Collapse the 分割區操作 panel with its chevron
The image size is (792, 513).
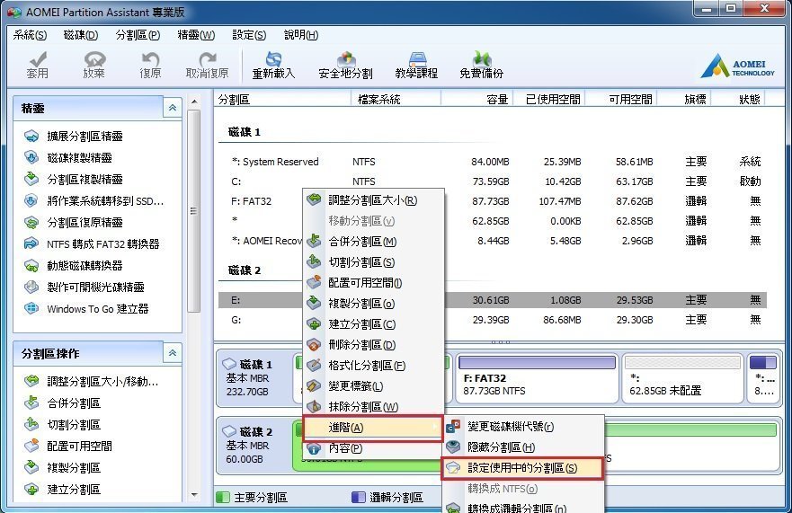click(x=173, y=353)
